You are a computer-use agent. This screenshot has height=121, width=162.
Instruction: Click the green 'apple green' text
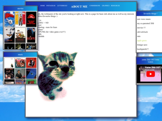tap(142, 41)
